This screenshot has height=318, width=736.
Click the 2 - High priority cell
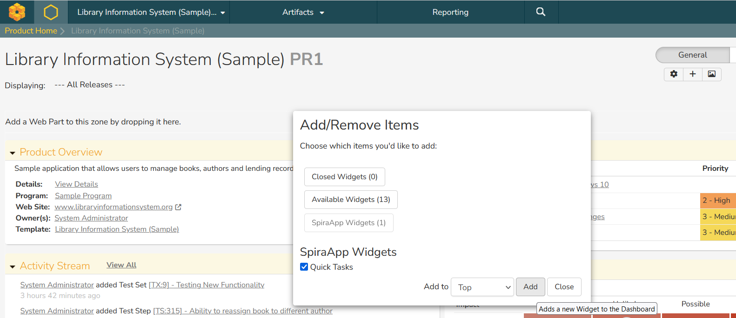click(x=718, y=201)
